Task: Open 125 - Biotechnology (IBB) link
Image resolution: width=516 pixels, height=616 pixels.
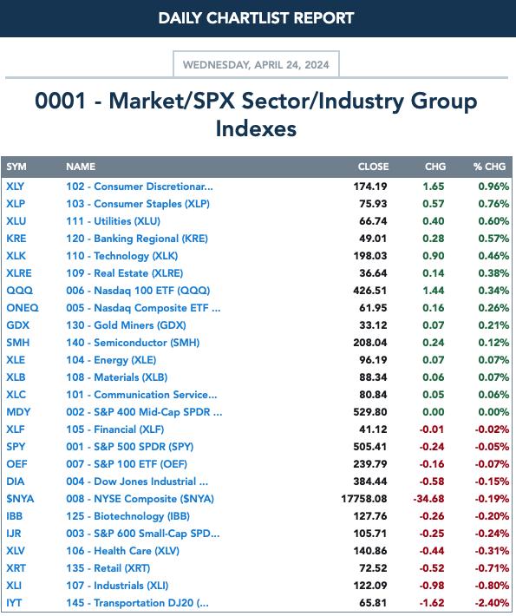Action: tap(128, 516)
